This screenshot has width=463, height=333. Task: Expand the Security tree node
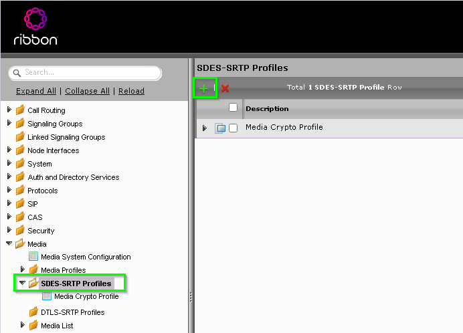point(9,230)
